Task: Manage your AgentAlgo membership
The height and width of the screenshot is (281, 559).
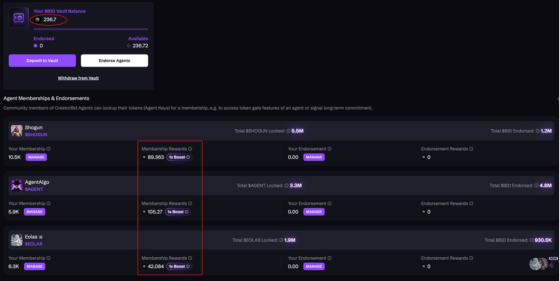Action: [x=34, y=212]
